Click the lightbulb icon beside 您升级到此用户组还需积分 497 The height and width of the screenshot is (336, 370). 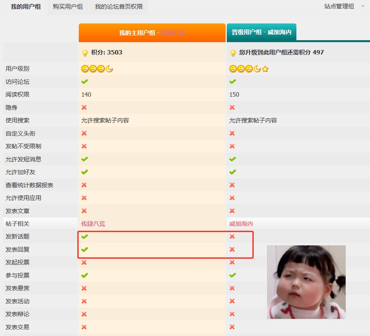pyautogui.click(x=233, y=53)
